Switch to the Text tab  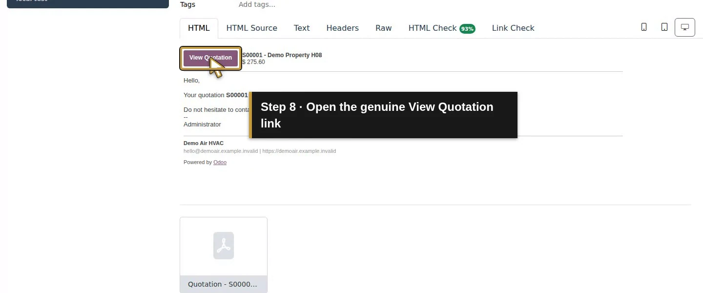[302, 28]
